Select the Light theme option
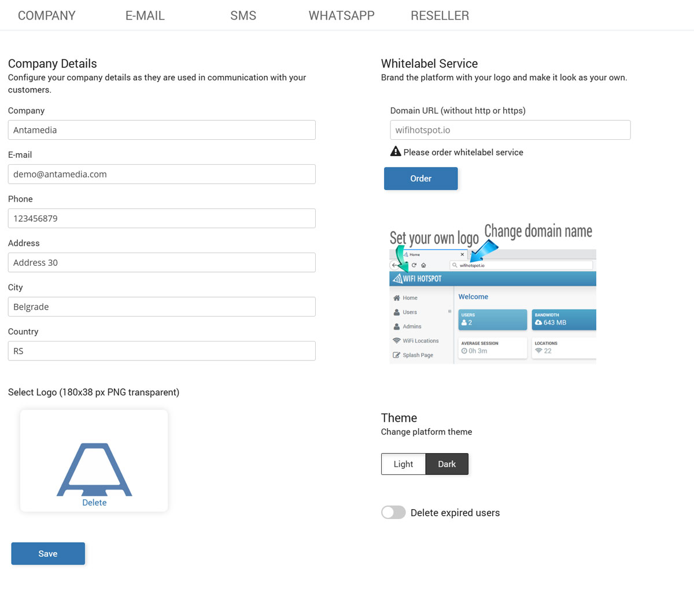 pos(403,464)
